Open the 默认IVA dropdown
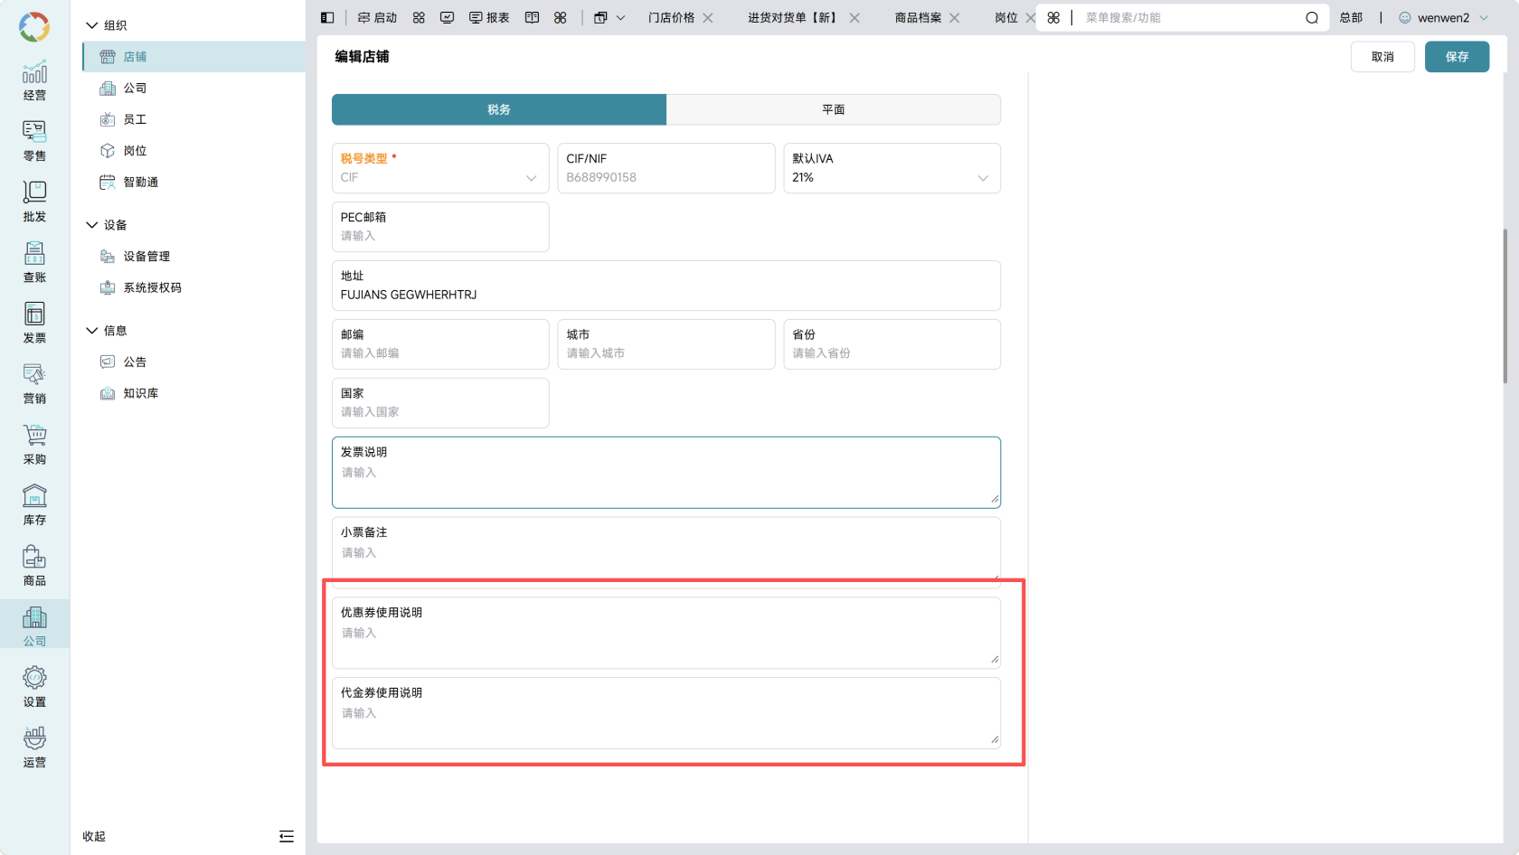Viewport: 1519px width, 855px height. [x=892, y=168]
